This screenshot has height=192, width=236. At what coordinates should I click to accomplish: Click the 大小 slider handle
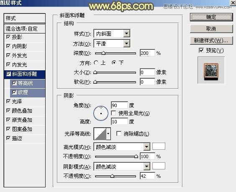click(95, 72)
